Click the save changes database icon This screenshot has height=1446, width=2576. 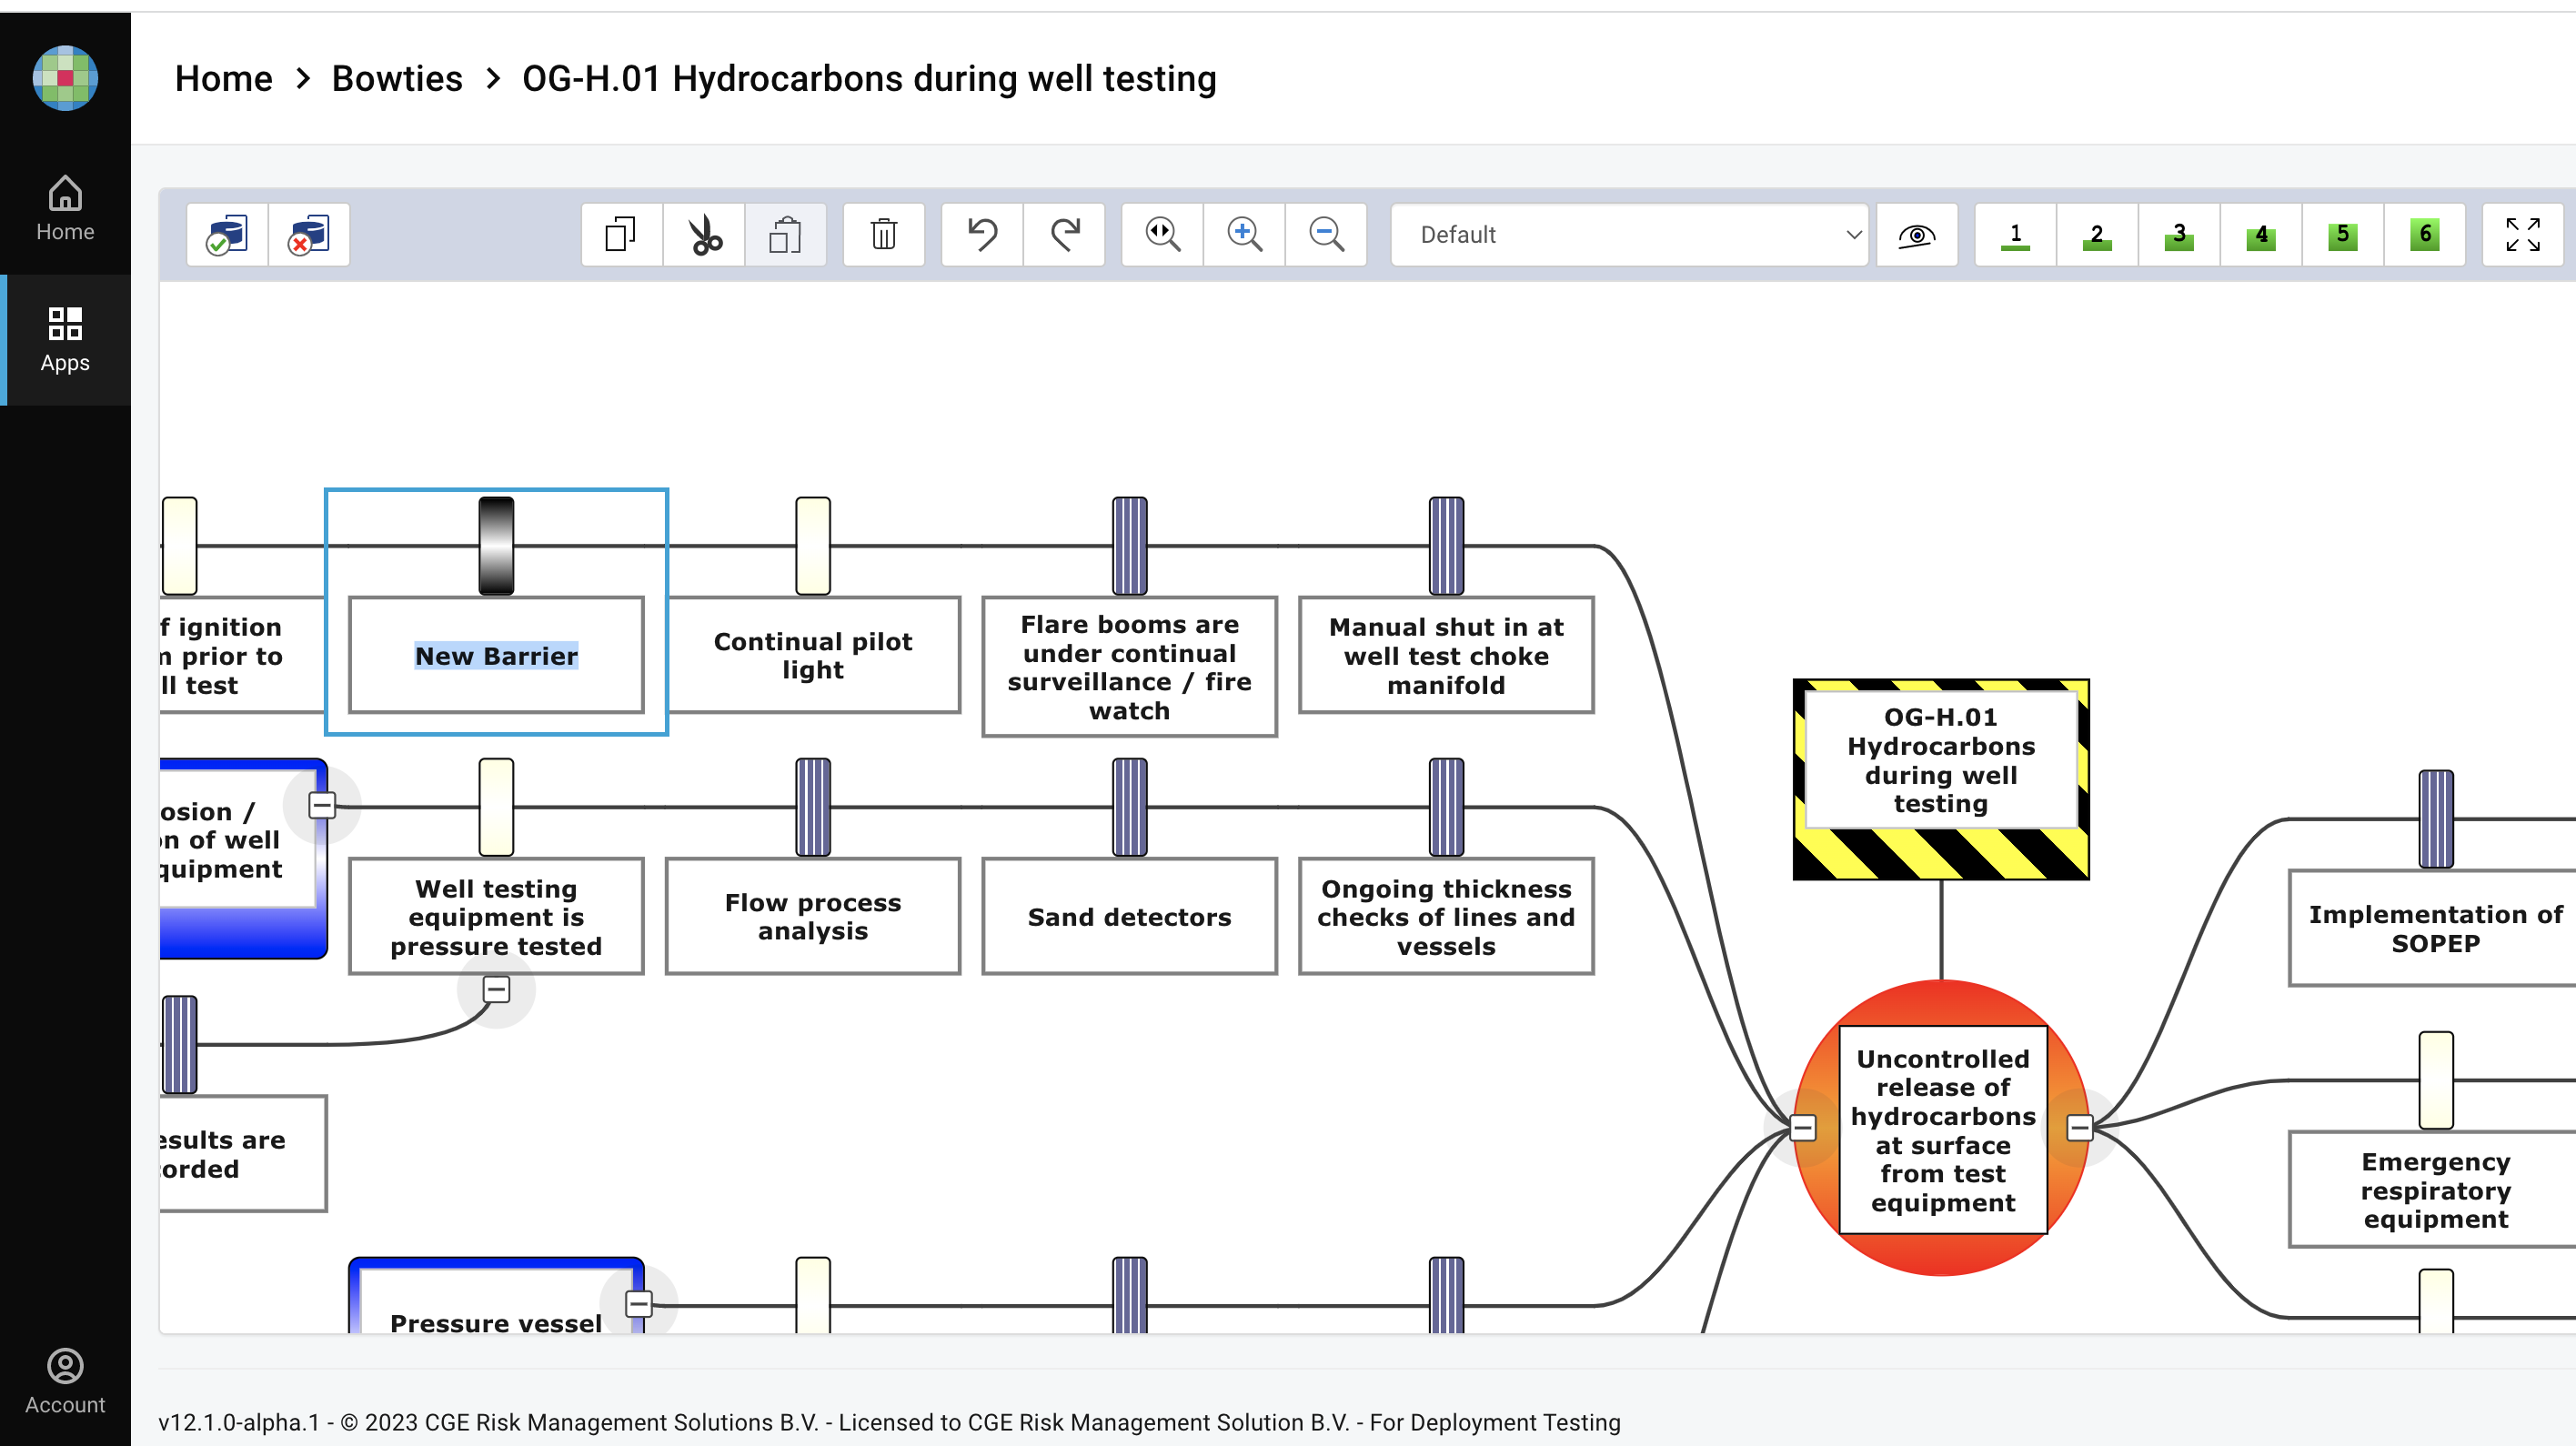coord(227,235)
